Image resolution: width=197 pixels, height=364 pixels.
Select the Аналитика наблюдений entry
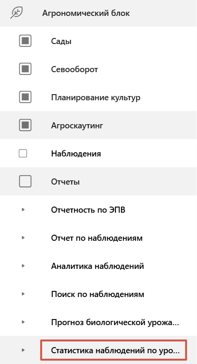click(x=98, y=266)
